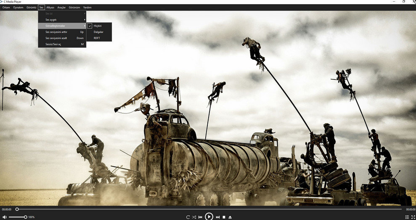Screen dimensions: 416x220
Task: Open the Görünüm menu
Action: point(74,8)
